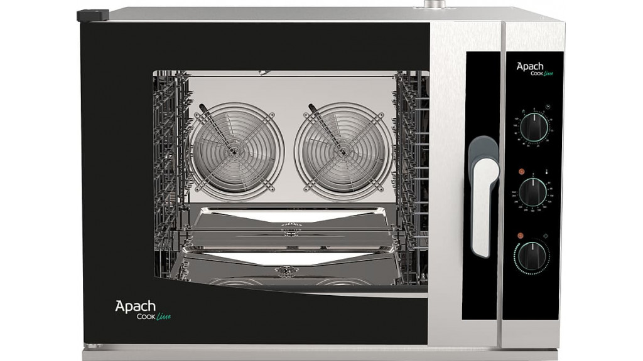
Task: Click the Apach Cook line logo on door
Action: coord(141,310)
